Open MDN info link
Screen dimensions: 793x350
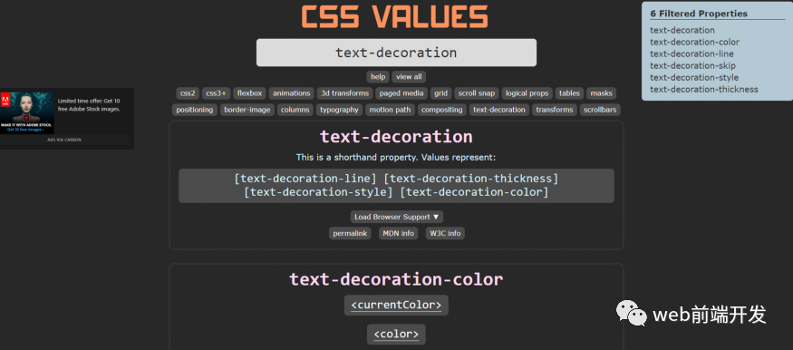(399, 233)
